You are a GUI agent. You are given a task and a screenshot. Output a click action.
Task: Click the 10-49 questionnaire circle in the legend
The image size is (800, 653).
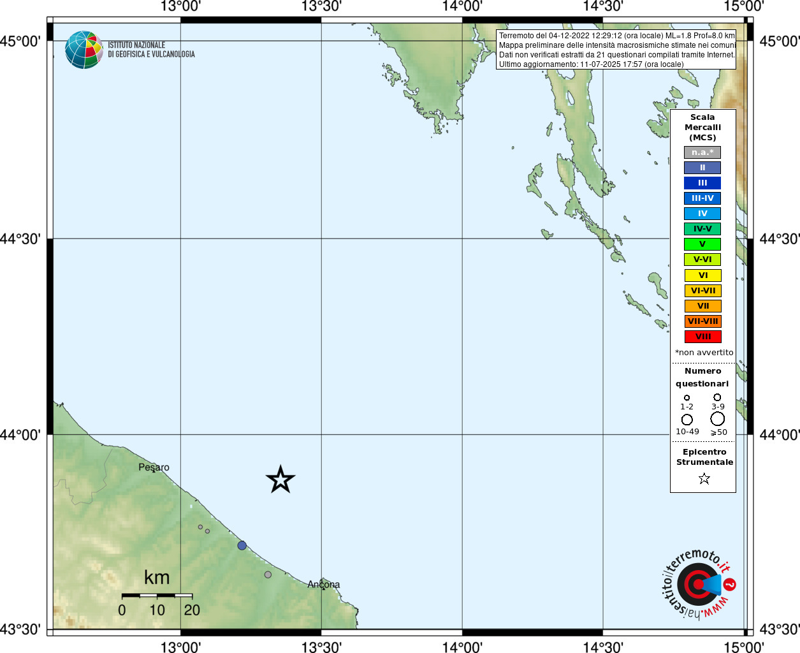pos(687,420)
